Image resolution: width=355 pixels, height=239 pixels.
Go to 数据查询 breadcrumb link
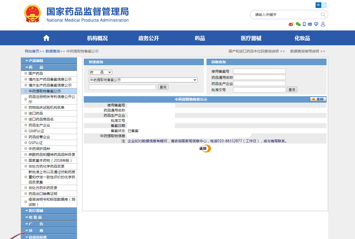click(53, 51)
